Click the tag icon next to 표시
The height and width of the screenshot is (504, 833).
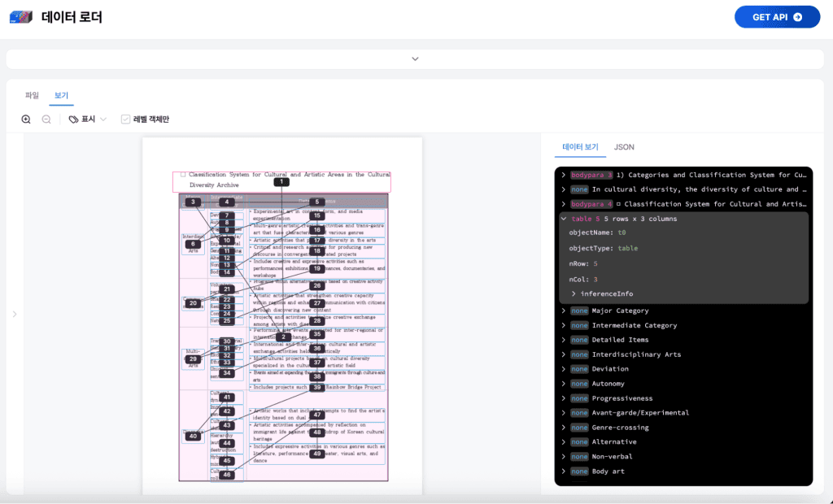pos(73,119)
